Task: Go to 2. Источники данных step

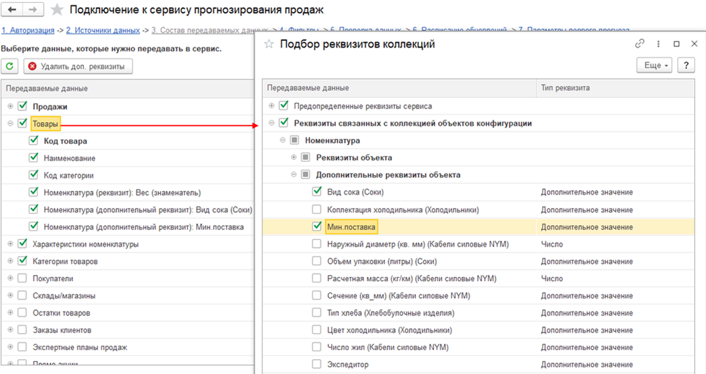Action: pos(103,30)
